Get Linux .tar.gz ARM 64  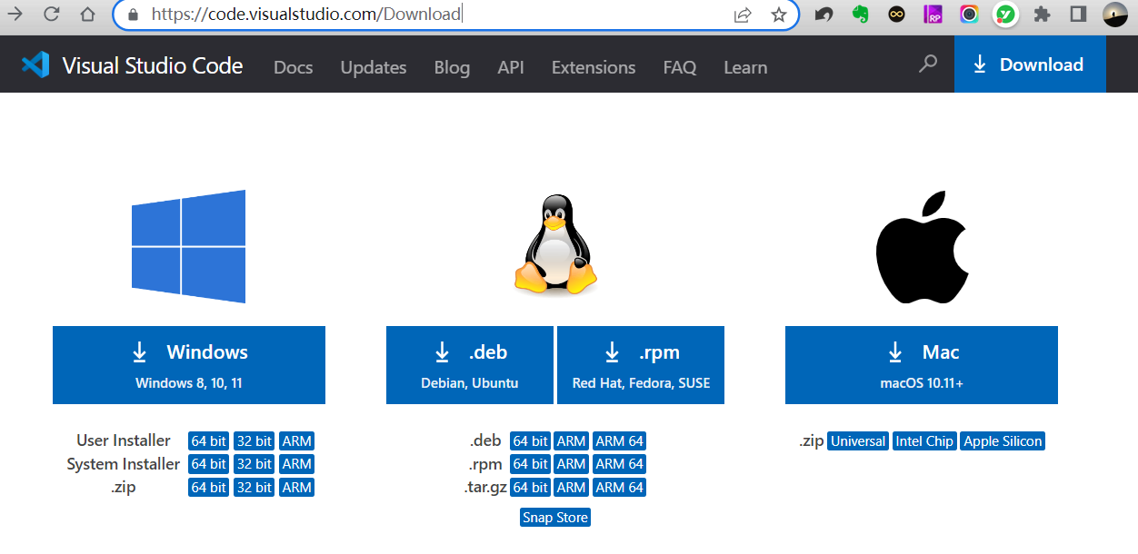click(x=620, y=488)
